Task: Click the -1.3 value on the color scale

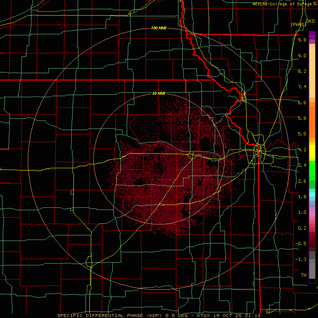Action: [x=301, y=259]
